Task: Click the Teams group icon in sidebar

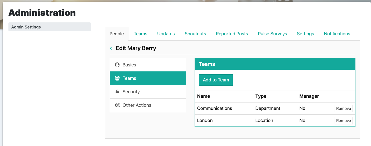Action: pyautogui.click(x=117, y=78)
